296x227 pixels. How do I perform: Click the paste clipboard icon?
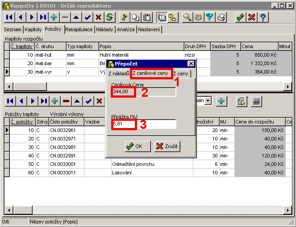click(145, 17)
